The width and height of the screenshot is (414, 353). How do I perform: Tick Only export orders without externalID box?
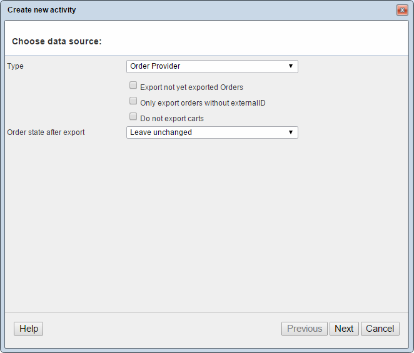(133, 101)
